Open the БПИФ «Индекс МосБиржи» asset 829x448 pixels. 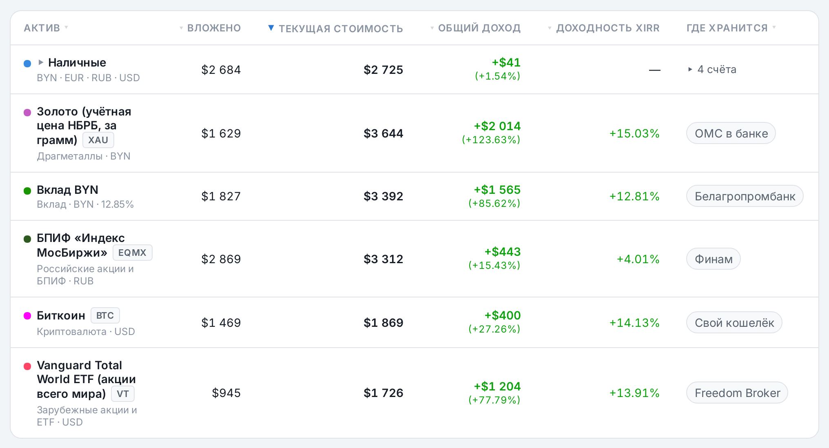81,245
